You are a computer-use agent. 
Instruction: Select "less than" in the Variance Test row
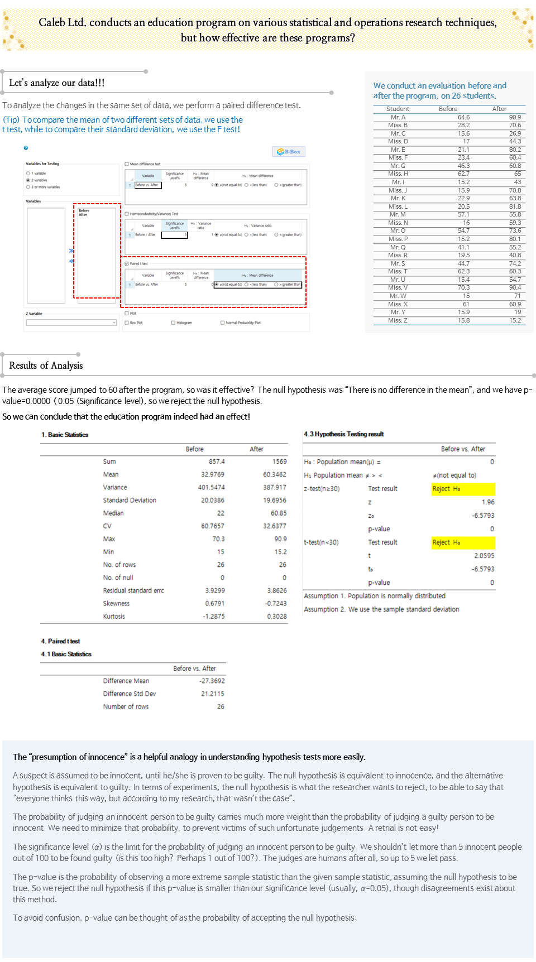point(246,234)
